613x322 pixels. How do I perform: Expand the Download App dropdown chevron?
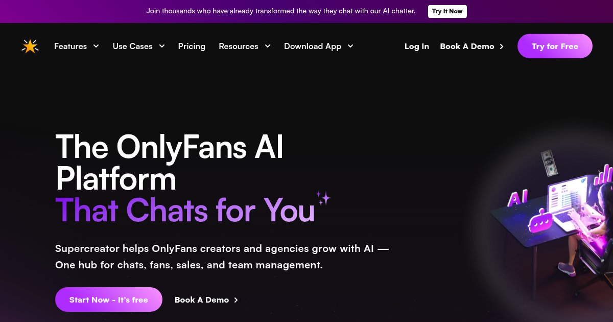350,46
